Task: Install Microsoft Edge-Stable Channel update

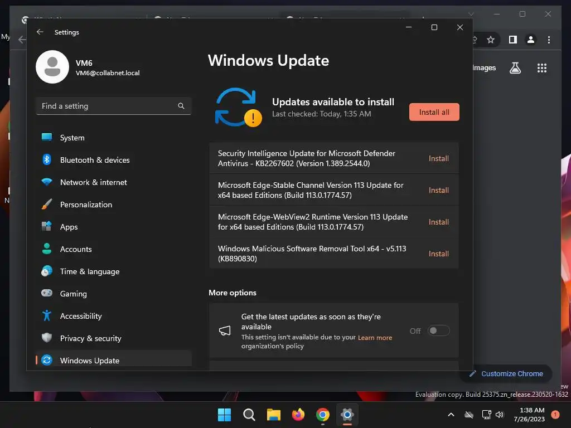Action: pos(438,190)
